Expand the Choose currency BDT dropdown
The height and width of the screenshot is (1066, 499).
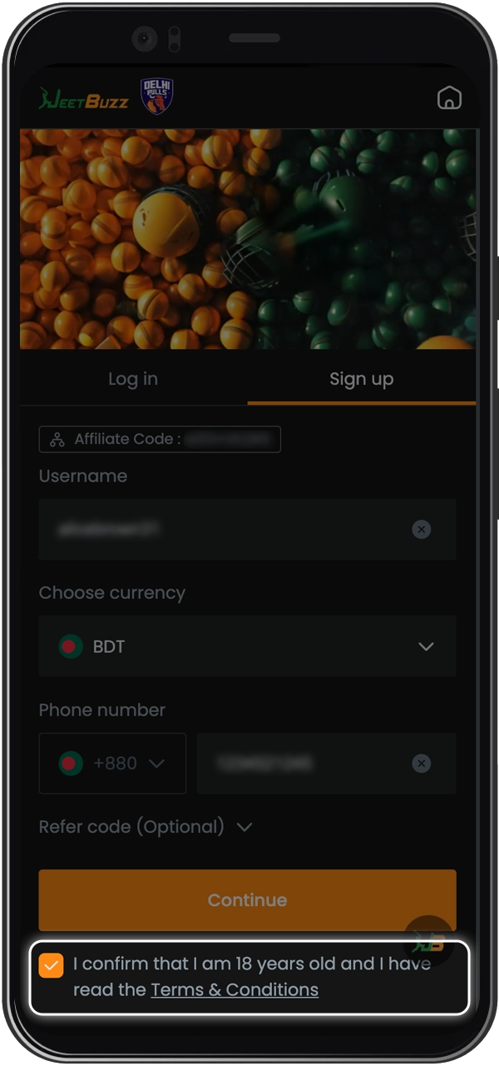coord(248,646)
